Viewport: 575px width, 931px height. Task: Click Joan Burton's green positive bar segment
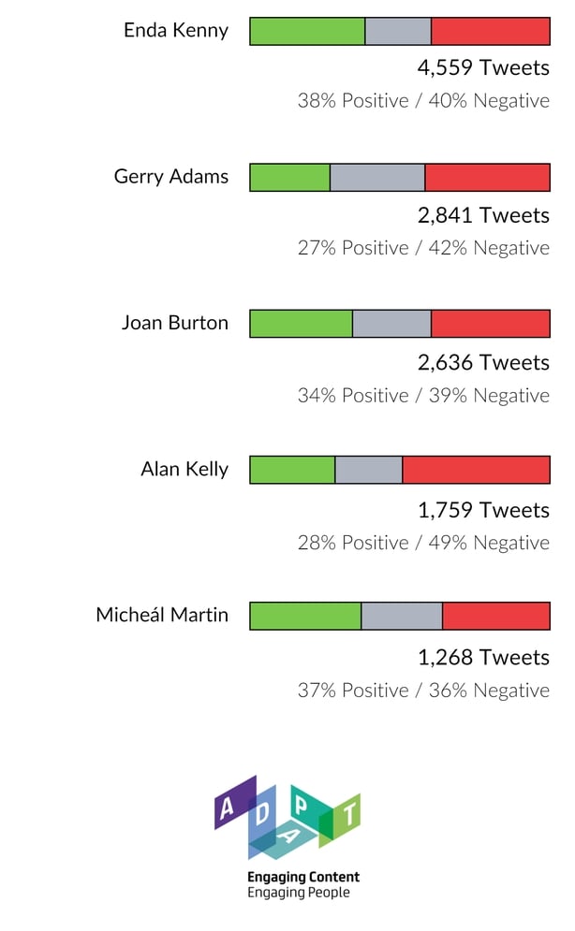point(301,324)
